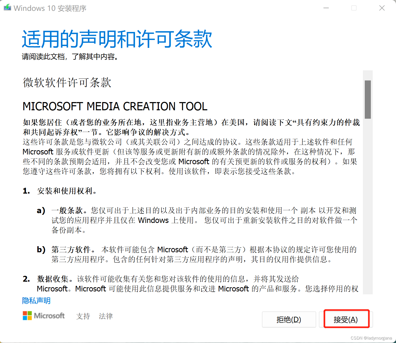This screenshot has height=343, width=396.
Task: Close the Windows 10 setup window
Action: [x=382, y=8]
